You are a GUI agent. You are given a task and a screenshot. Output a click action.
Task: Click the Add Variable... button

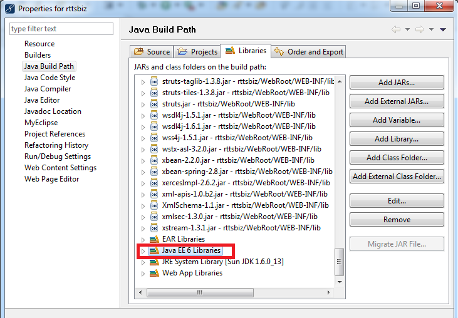tap(397, 120)
